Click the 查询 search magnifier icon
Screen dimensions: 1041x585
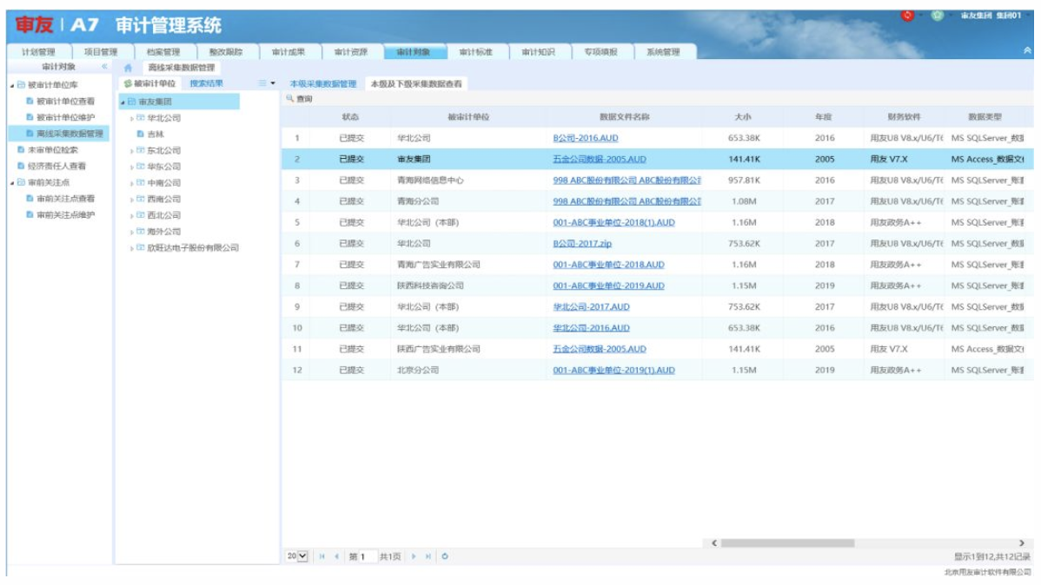coord(290,100)
